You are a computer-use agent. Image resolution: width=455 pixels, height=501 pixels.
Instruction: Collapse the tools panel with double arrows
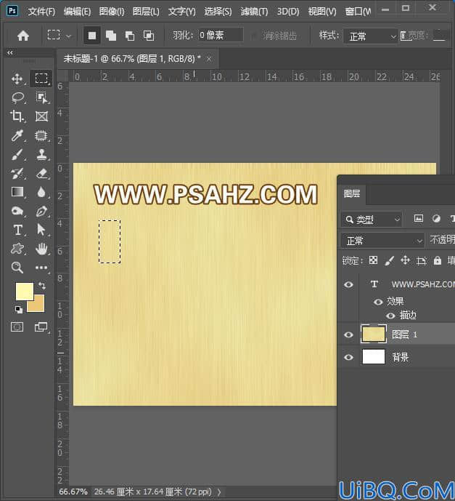[10, 53]
